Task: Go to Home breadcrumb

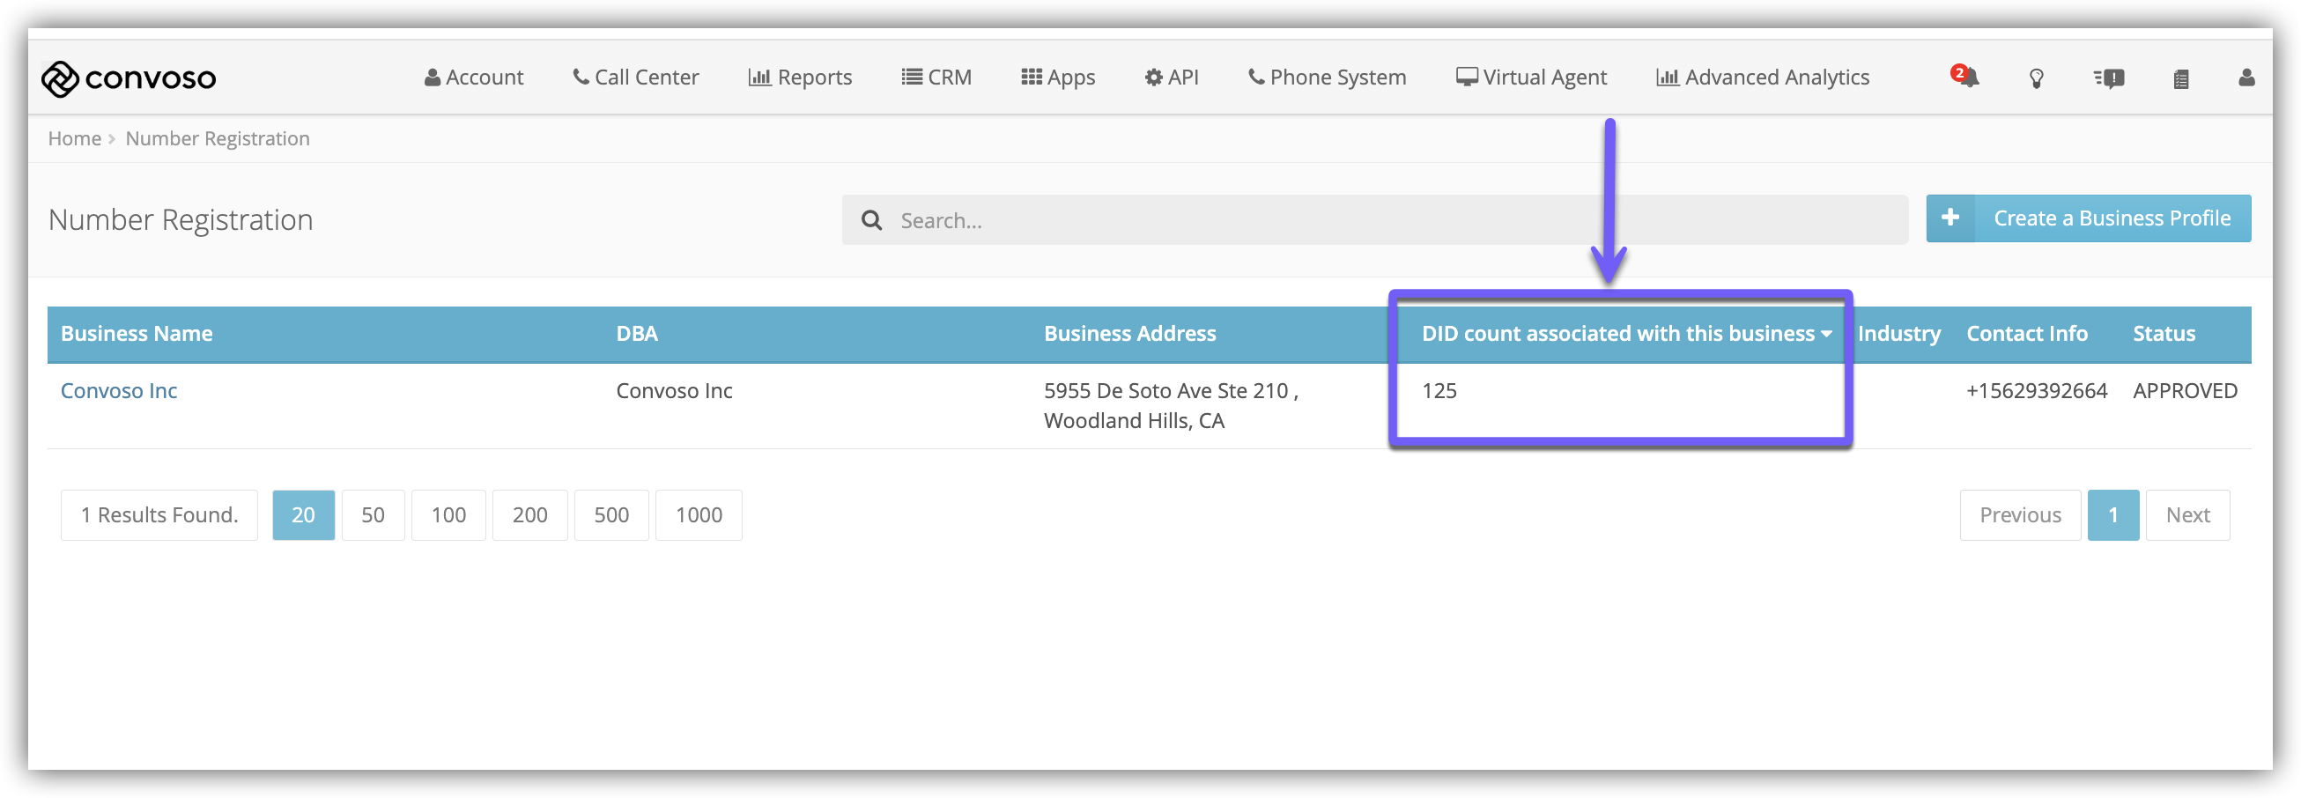Action: 74,138
